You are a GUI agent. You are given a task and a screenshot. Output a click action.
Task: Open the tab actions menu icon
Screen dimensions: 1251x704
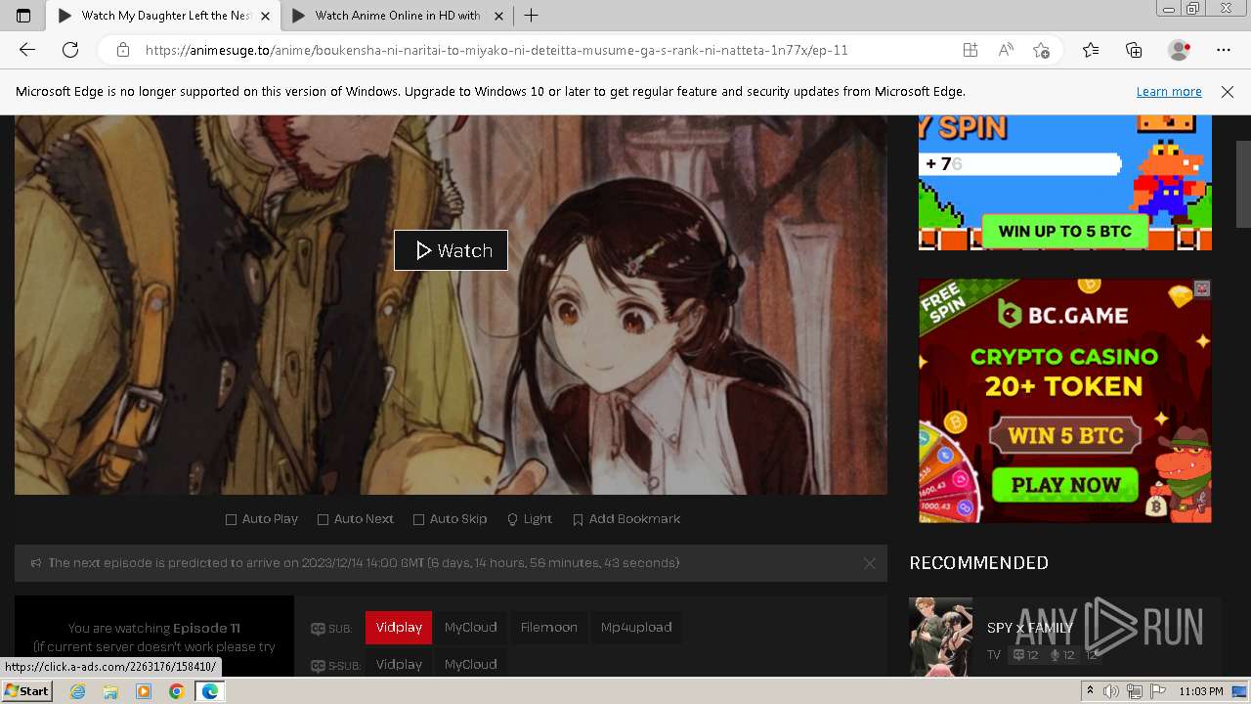[x=23, y=16]
